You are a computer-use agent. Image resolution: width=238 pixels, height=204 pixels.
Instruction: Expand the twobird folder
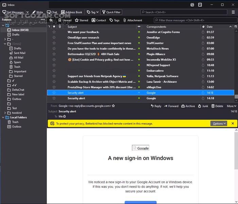(x=5, y=113)
